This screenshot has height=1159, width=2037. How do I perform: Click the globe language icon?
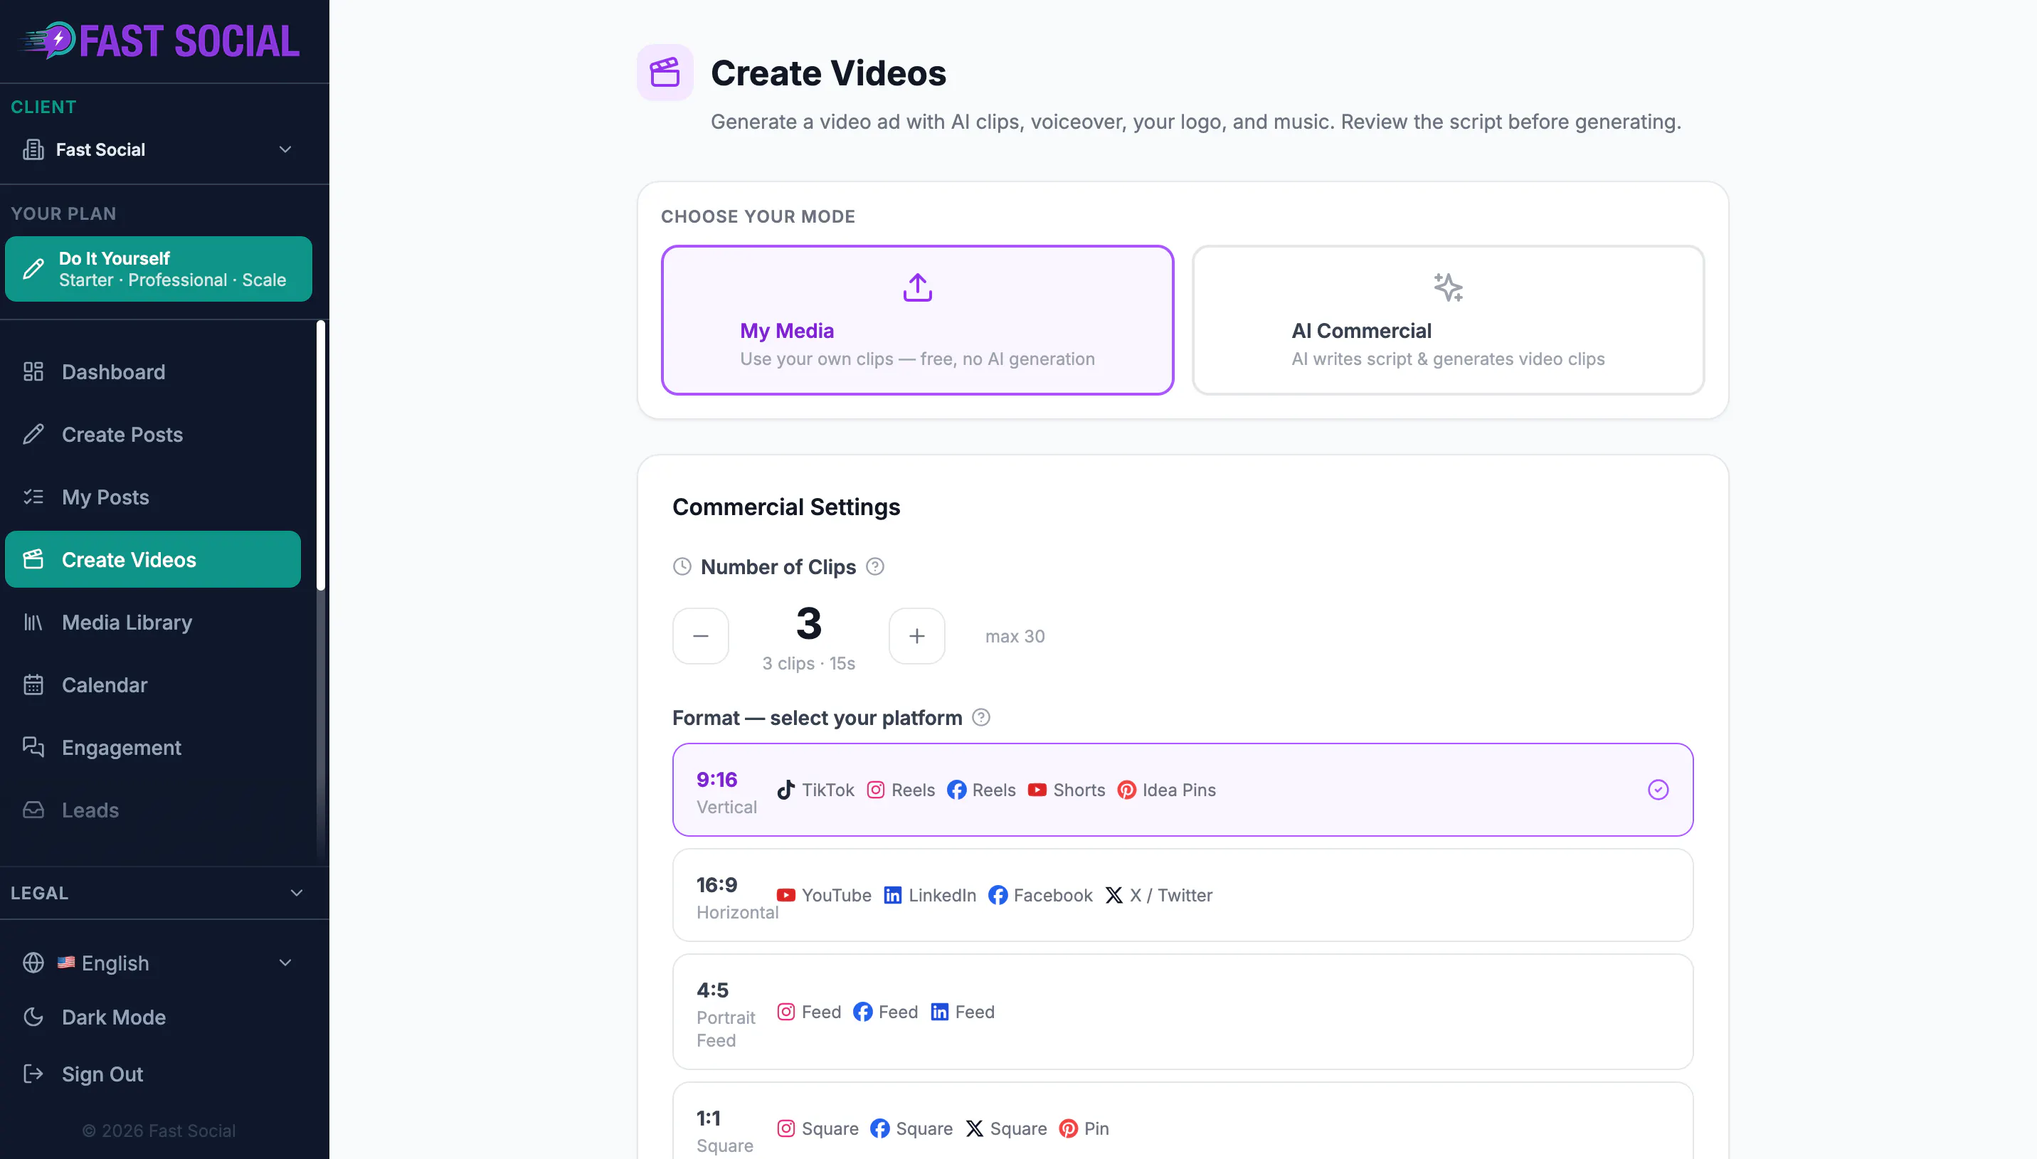pos(33,963)
